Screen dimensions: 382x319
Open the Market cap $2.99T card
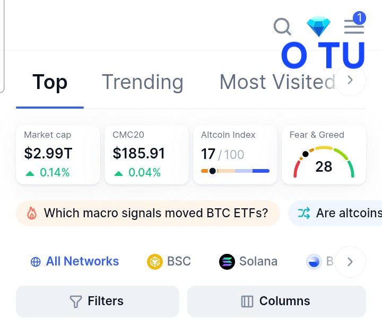pos(58,155)
